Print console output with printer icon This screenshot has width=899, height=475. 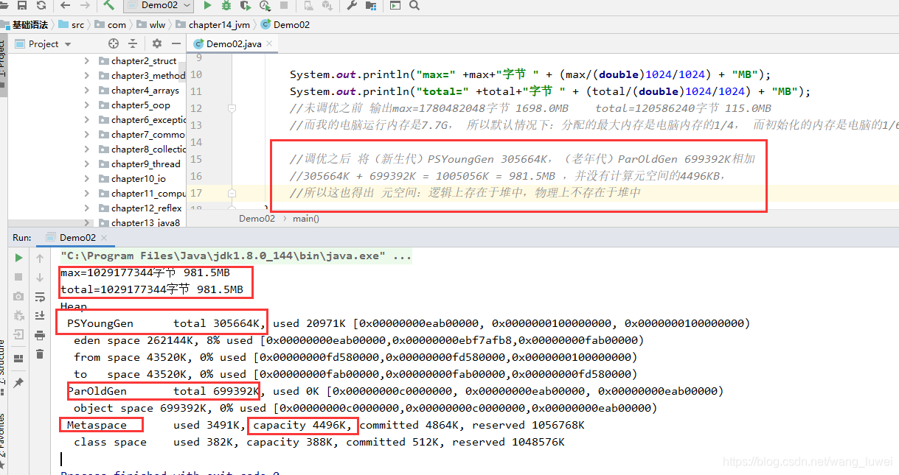(40, 334)
